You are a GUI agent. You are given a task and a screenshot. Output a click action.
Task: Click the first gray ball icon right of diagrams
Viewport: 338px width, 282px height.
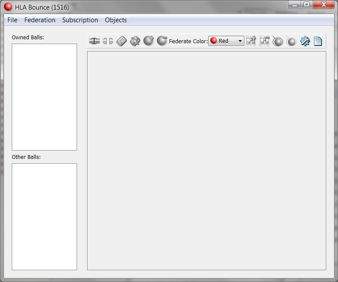pos(278,41)
